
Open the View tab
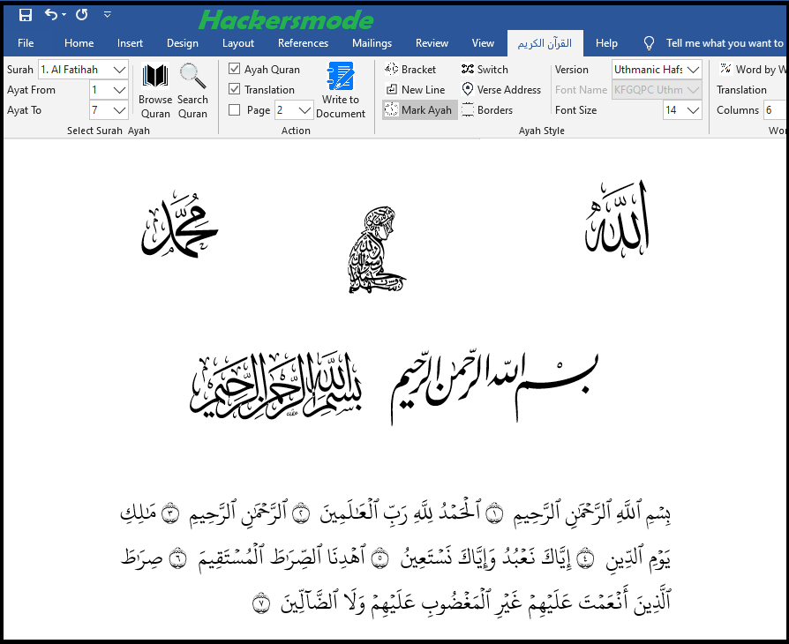[483, 43]
